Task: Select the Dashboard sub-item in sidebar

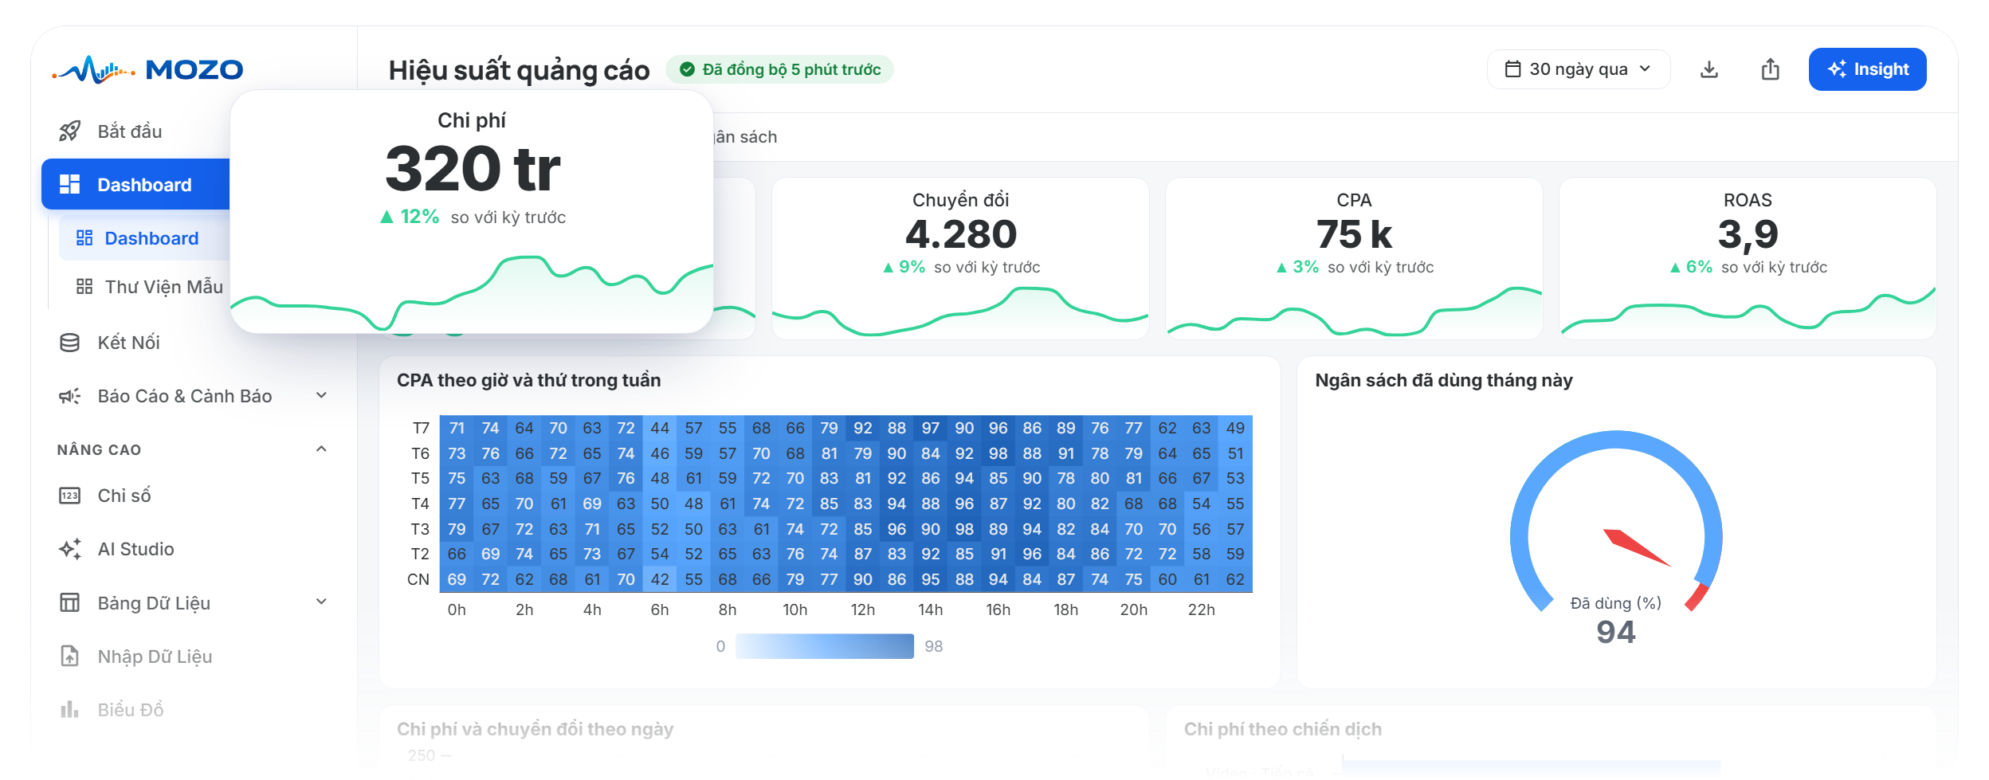Action: (x=144, y=238)
